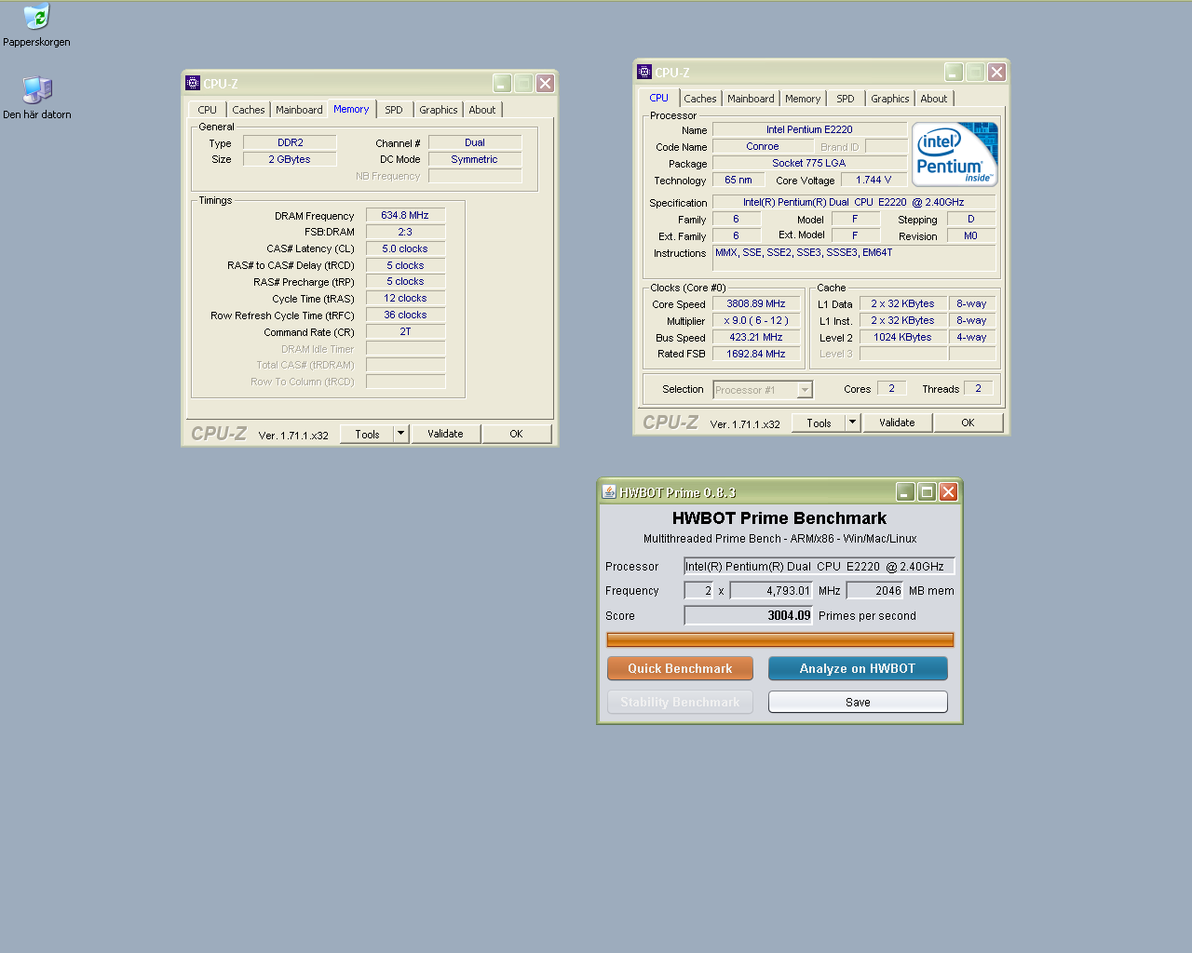Click CPU-Z icon in Memory window title bar
This screenshot has height=953, width=1192.
[x=193, y=83]
